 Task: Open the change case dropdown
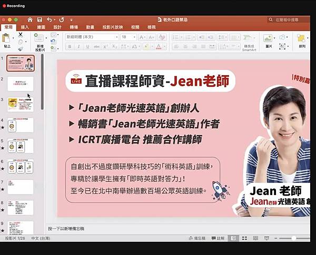coord(135,47)
